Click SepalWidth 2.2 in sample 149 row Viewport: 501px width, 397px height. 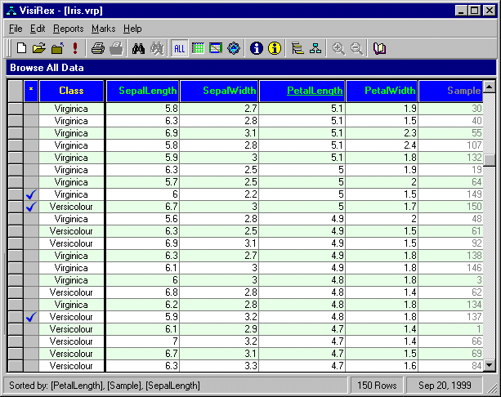219,194
